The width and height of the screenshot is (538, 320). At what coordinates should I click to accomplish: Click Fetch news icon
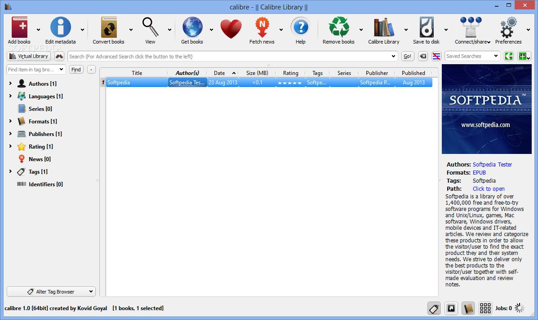262,27
